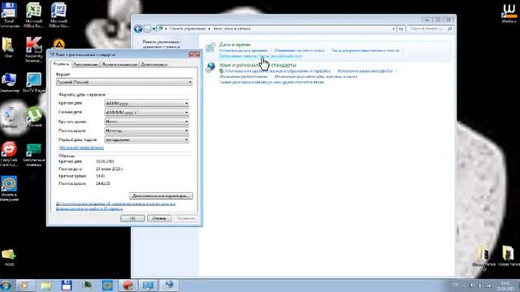Click into the Control Panel search field
The image size is (520, 292).
pyautogui.click(x=430, y=29)
